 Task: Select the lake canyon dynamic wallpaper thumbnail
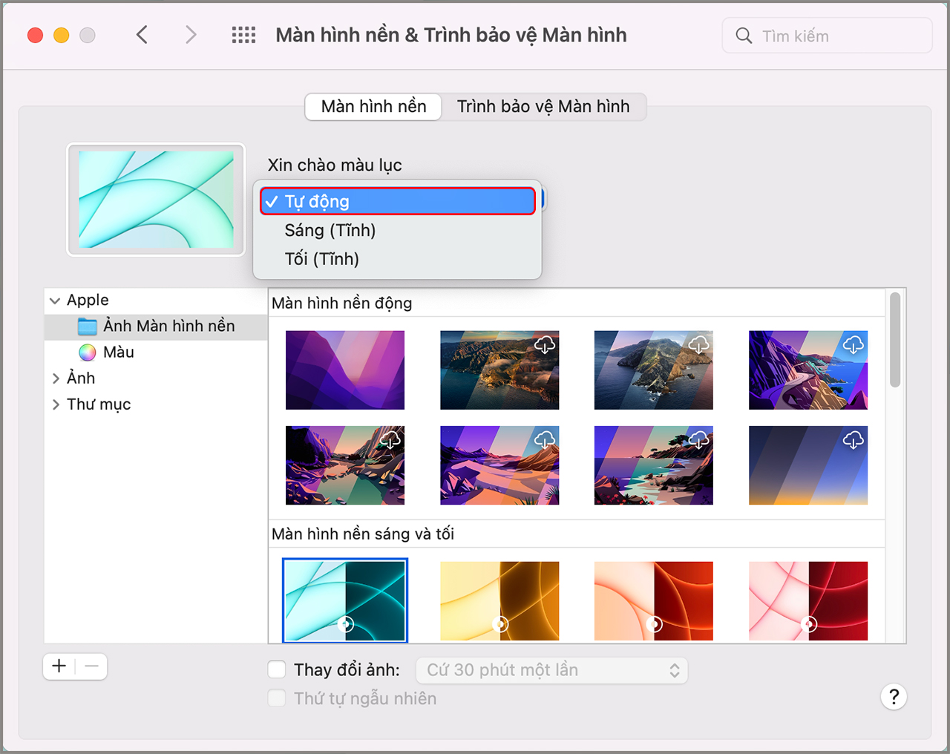345,465
